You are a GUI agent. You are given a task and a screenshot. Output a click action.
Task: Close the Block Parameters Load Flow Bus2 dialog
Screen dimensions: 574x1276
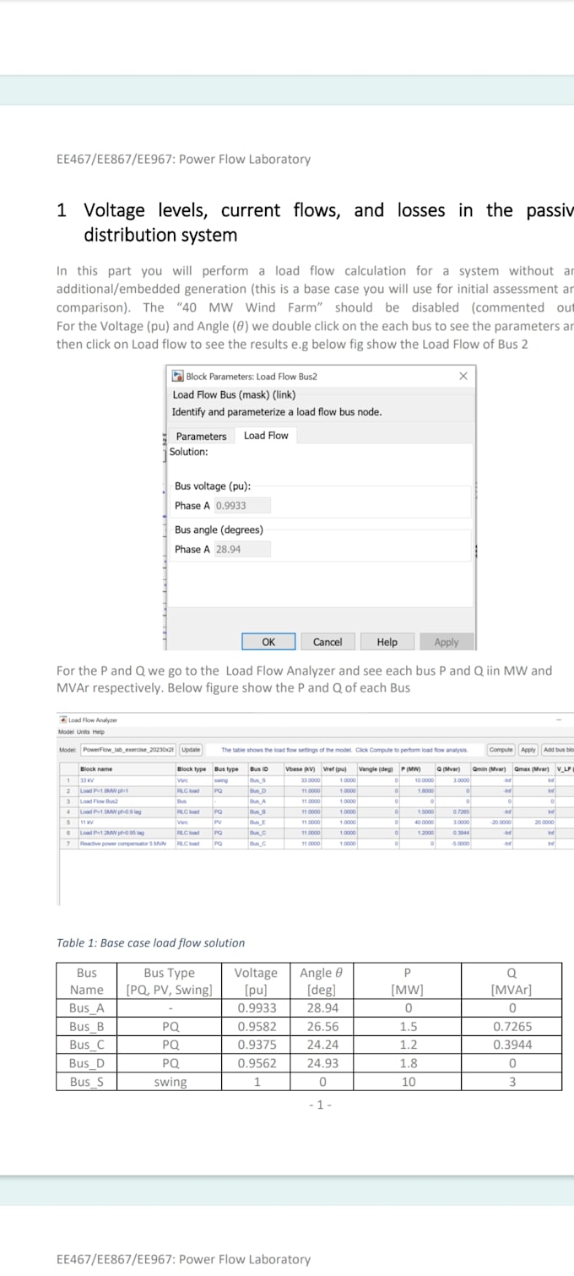tap(463, 376)
